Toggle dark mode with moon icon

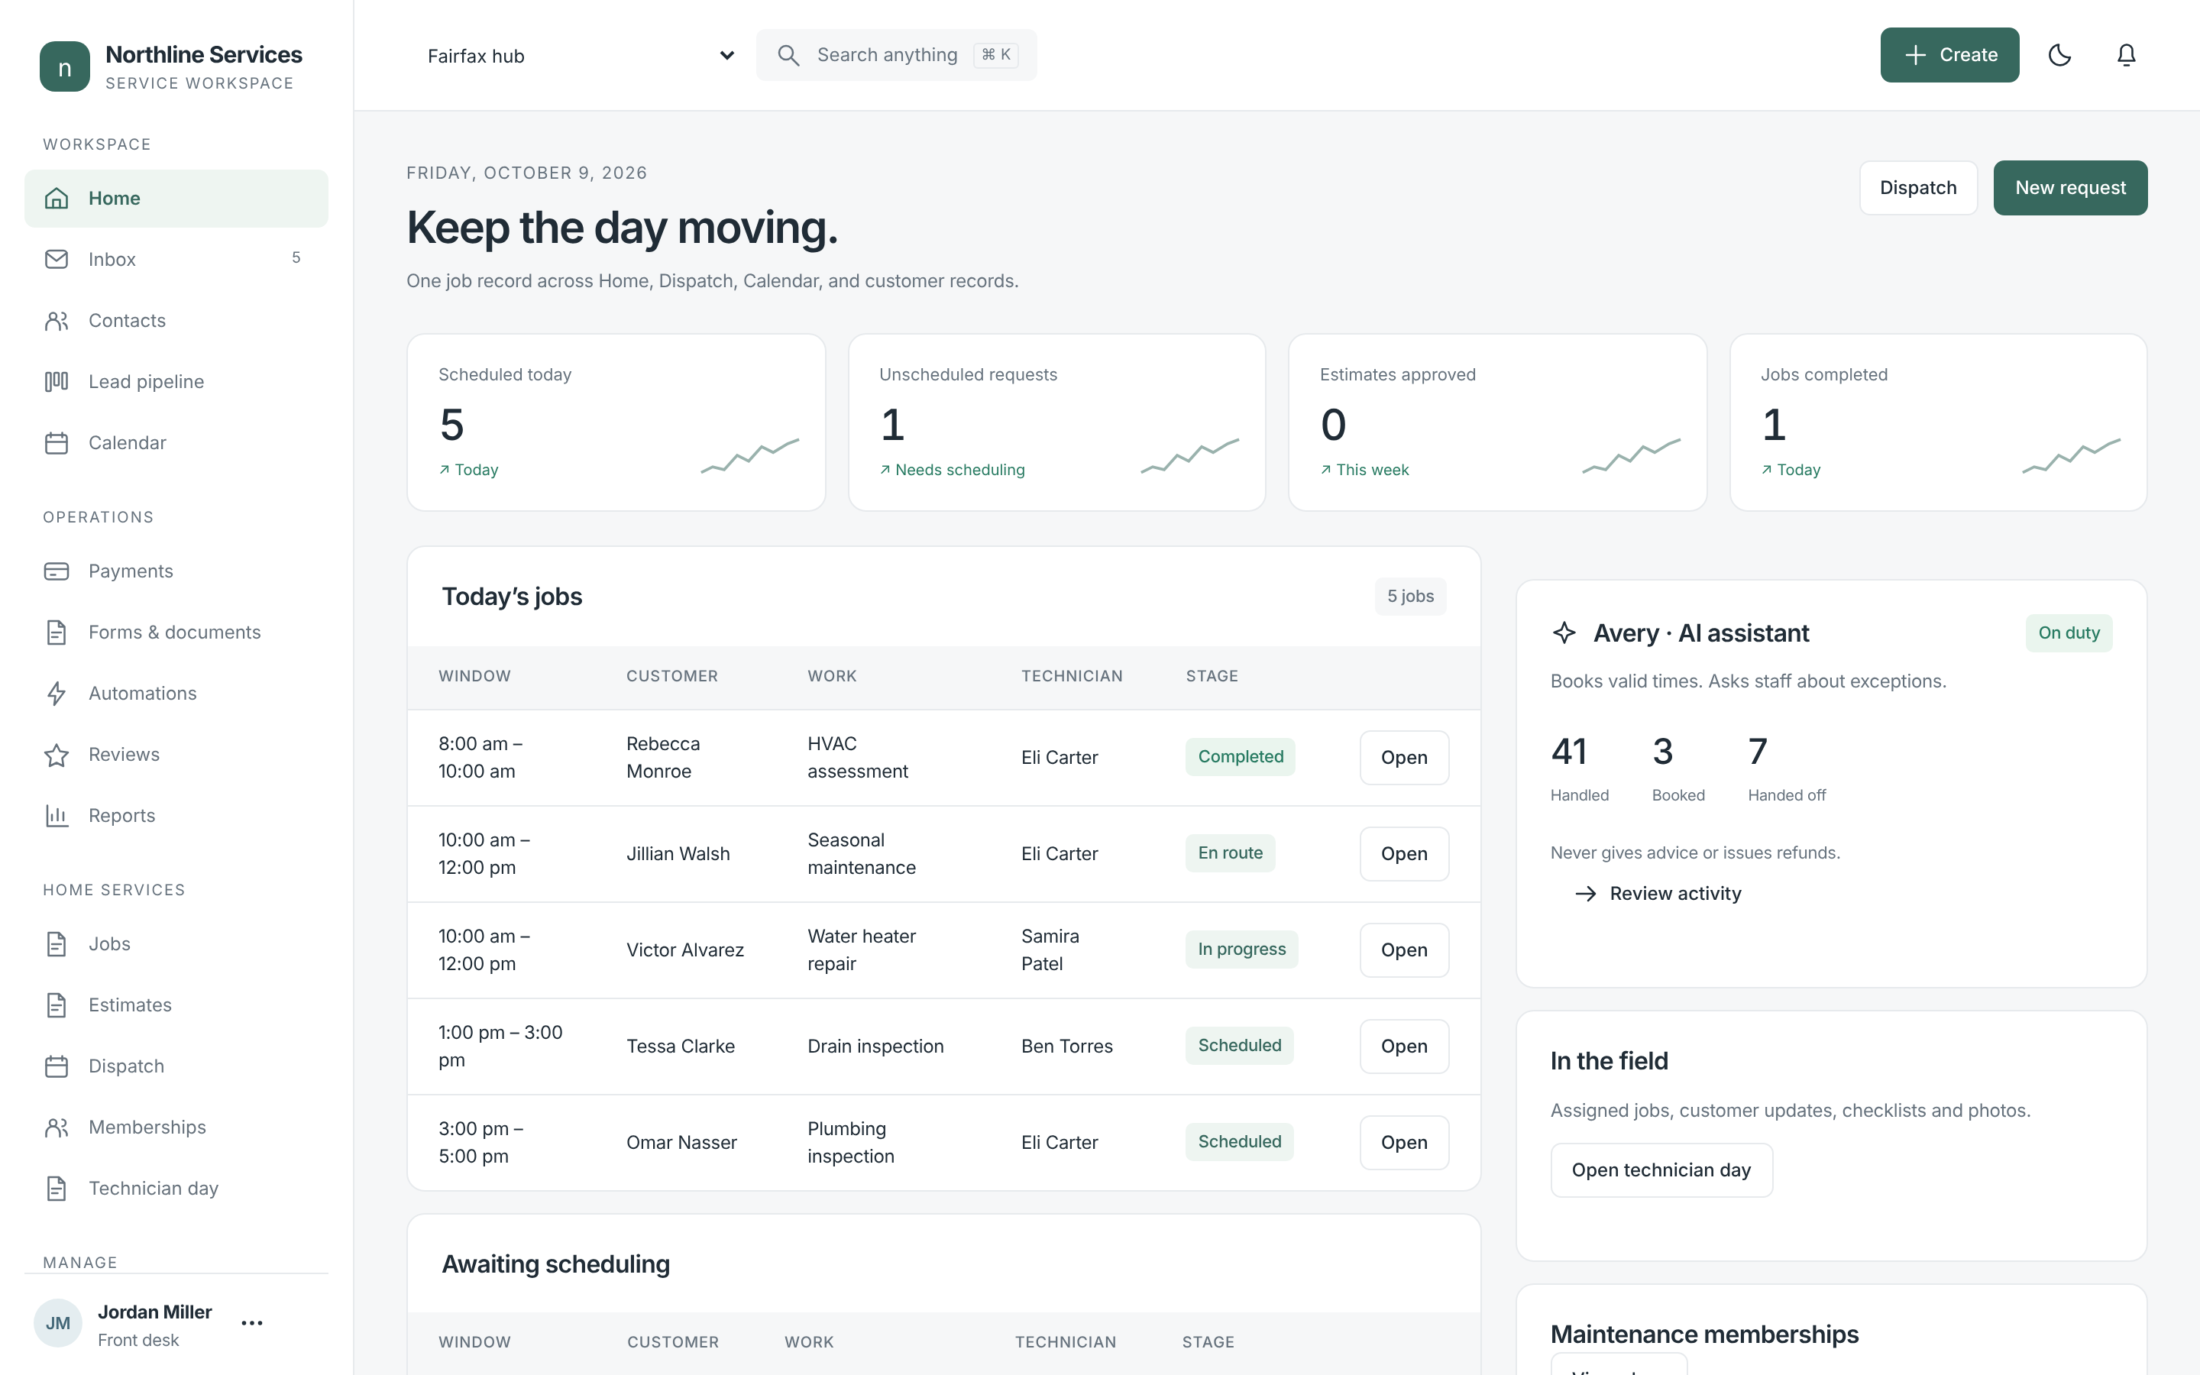click(x=2059, y=56)
